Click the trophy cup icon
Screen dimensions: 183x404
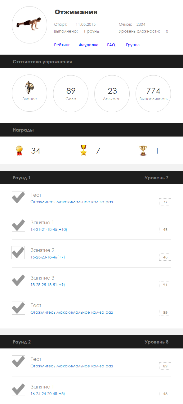(x=143, y=151)
